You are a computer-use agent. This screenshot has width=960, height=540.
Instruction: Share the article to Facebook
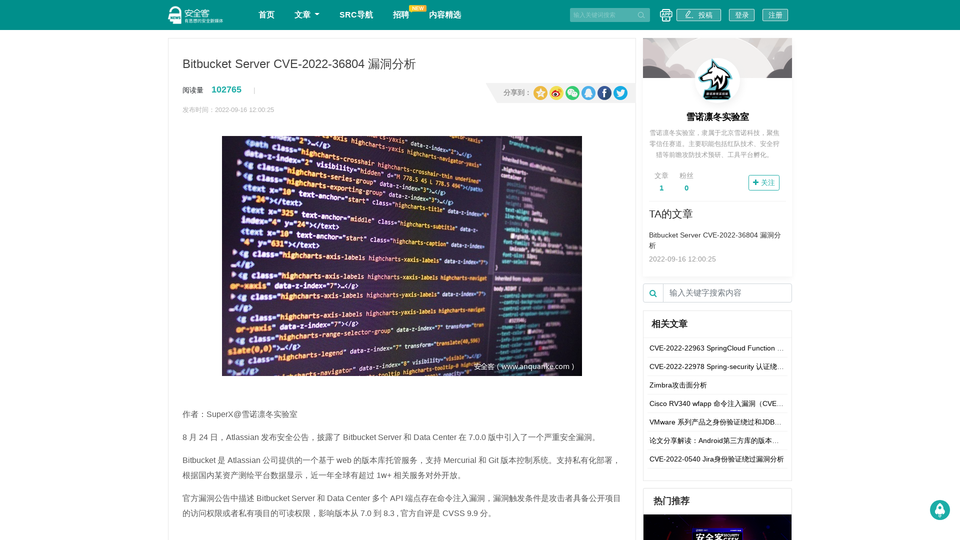[x=604, y=93]
